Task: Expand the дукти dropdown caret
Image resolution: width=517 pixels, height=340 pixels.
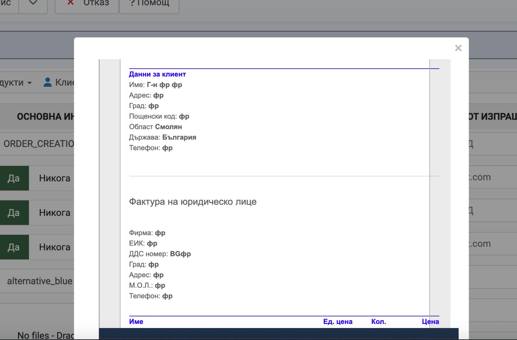Action: click(29, 83)
